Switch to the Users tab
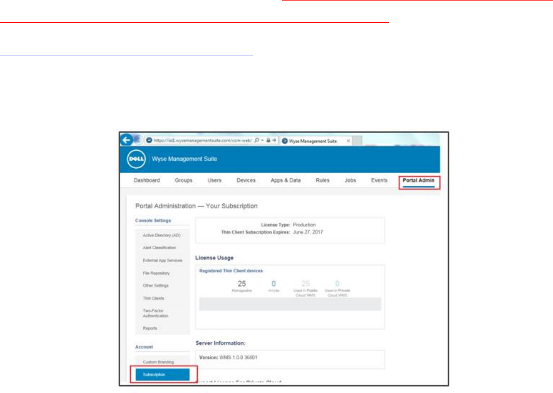The height and width of the screenshot is (393, 553). (214, 180)
